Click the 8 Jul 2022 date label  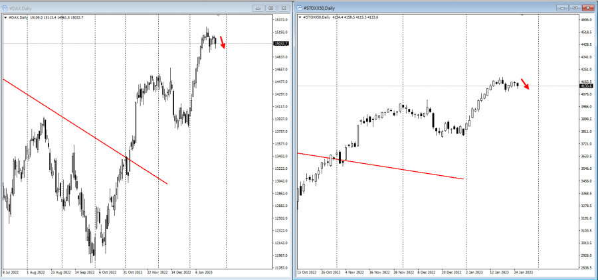point(11,273)
